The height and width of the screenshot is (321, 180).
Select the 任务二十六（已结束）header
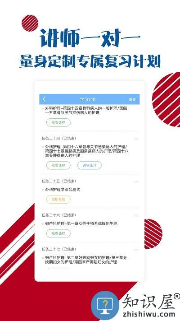[x=59, y=215]
